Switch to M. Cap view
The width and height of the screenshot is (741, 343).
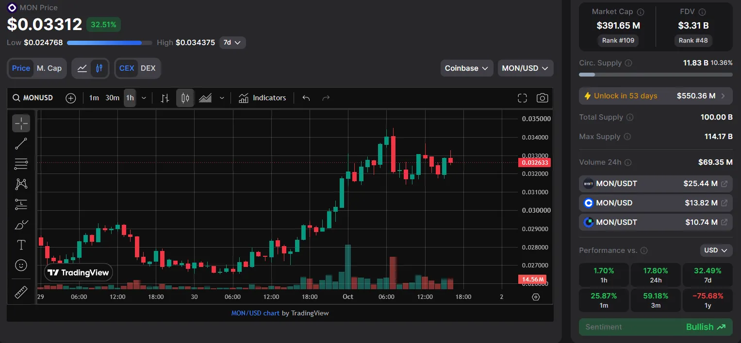pos(49,68)
